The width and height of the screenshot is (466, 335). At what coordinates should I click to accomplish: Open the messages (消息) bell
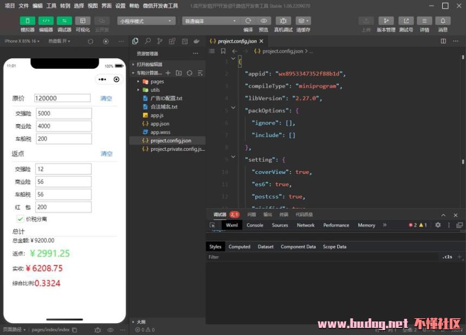[x=443, y=21]
